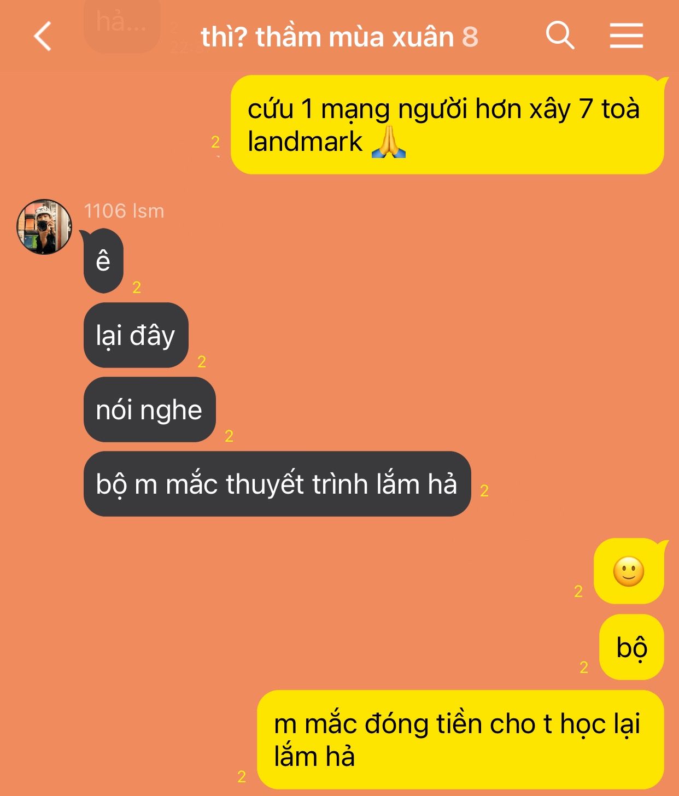Select the 'nói nghe' message bubble
Viewport: 679px width, 796px height.
150,409
